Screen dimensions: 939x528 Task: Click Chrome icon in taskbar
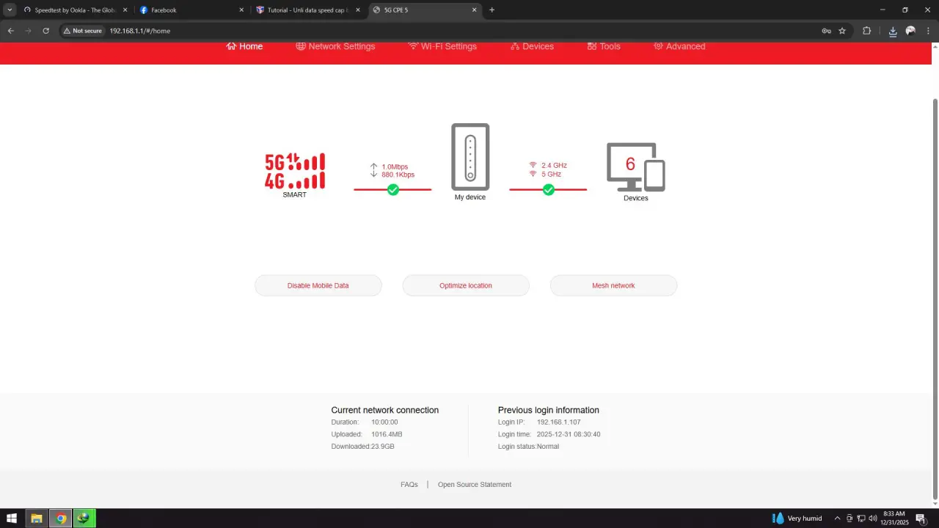point(61,518)
